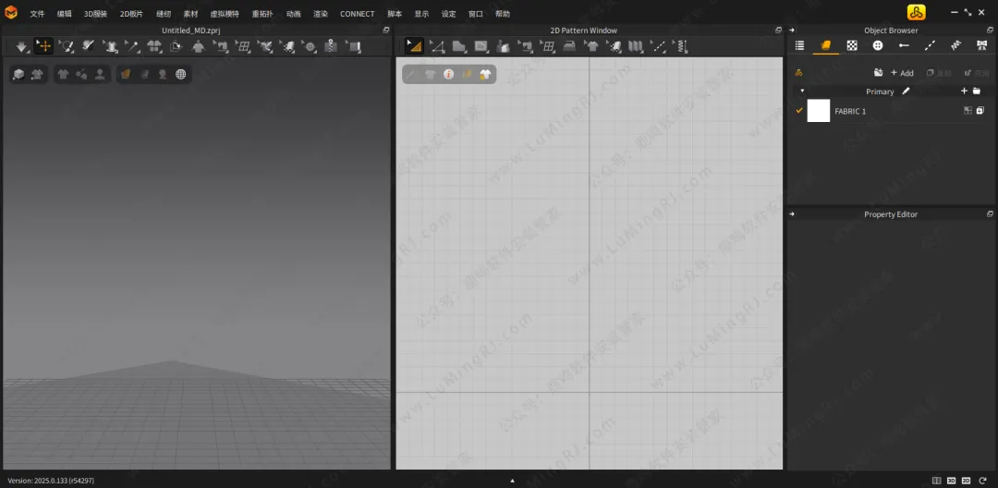Expand the bottom library panel arrow
The image size is (998, 488).
(512, 481)
